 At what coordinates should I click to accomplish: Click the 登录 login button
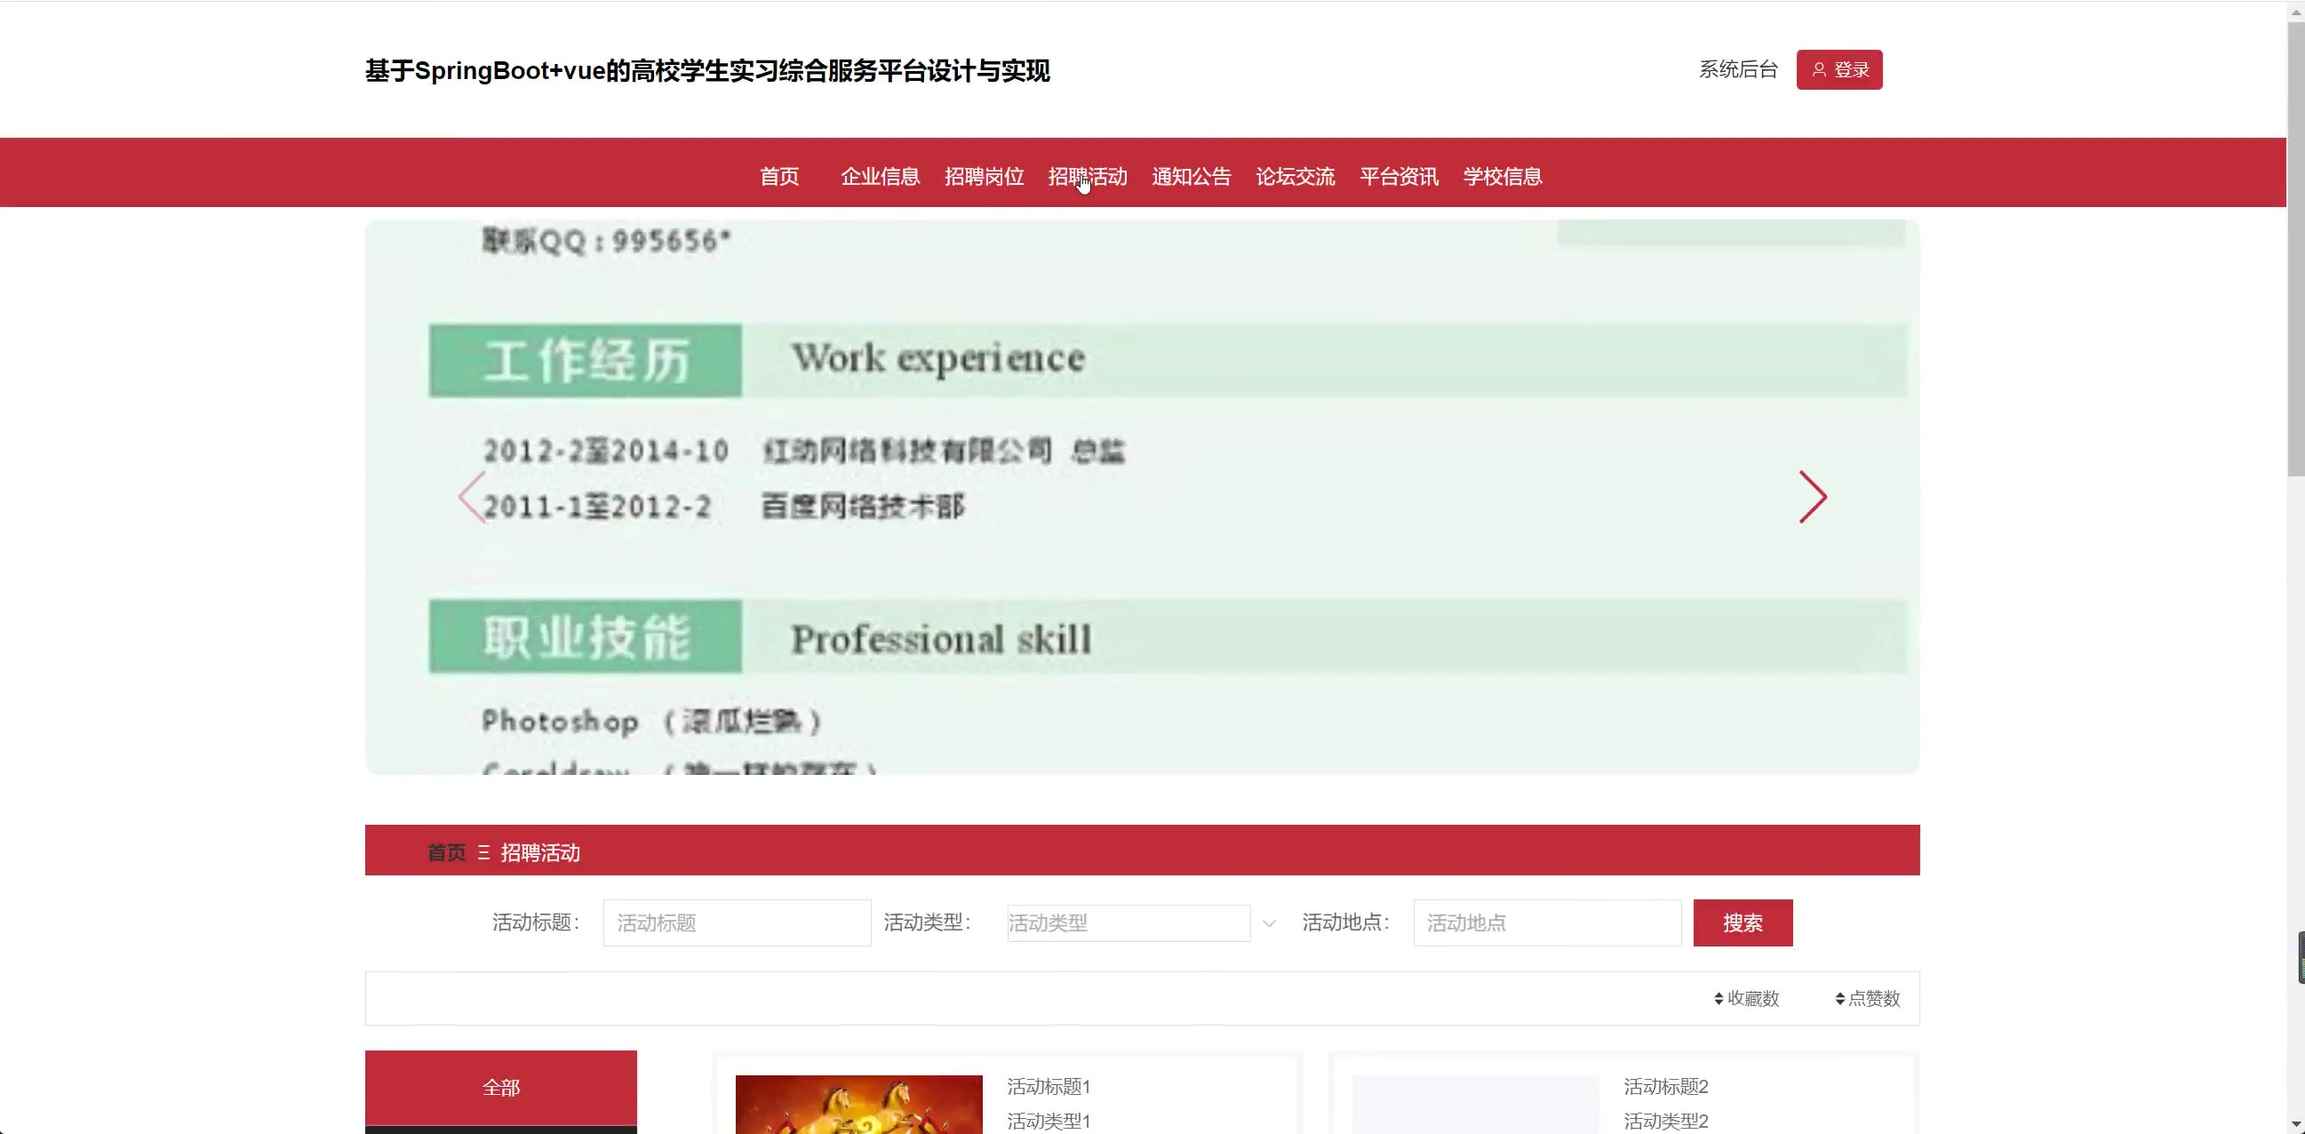tap(1838, 70)
